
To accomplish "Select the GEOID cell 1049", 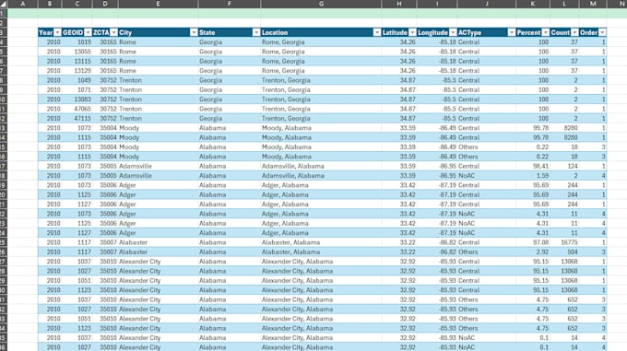I will (x=77, y=80).
